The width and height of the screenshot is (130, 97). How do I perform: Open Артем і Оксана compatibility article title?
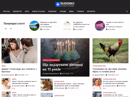pos(24,82)
